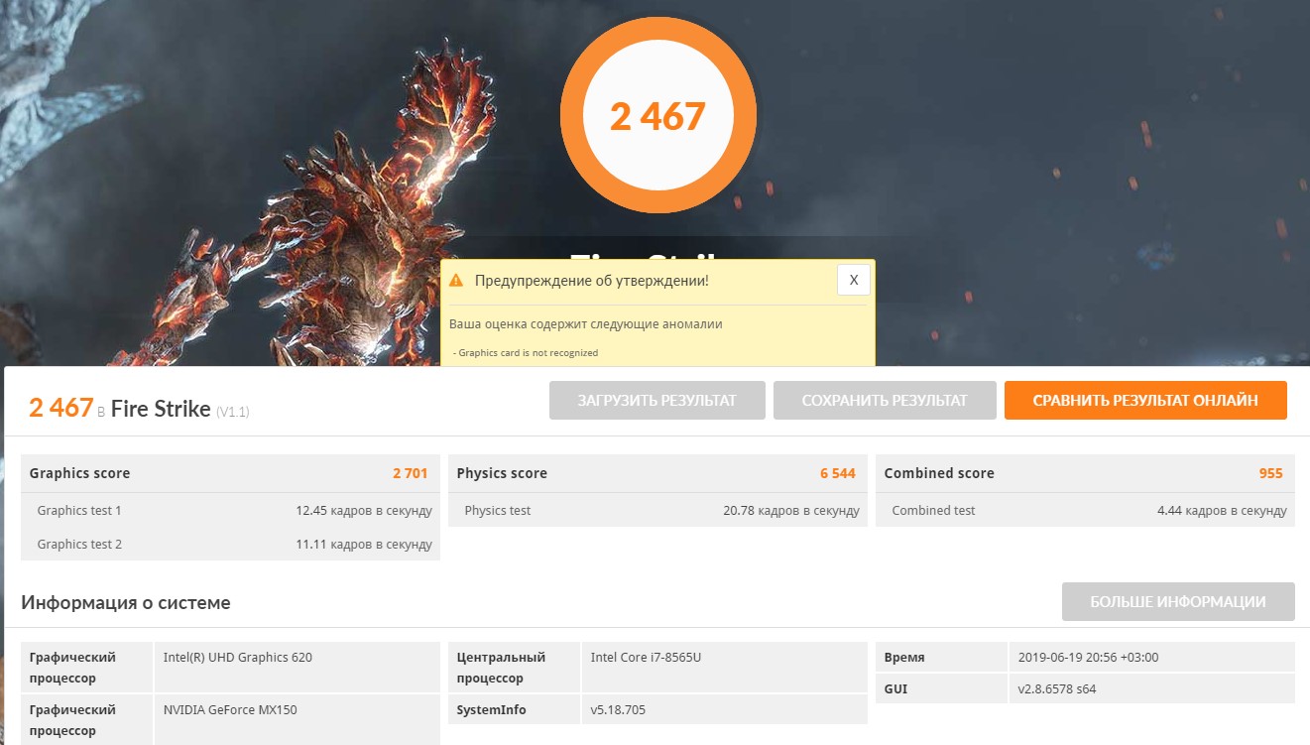Open СРАВНИТЬ РЕЗУЛЬТАТ ОНЛАЙН comparison

coord(1144,401)
